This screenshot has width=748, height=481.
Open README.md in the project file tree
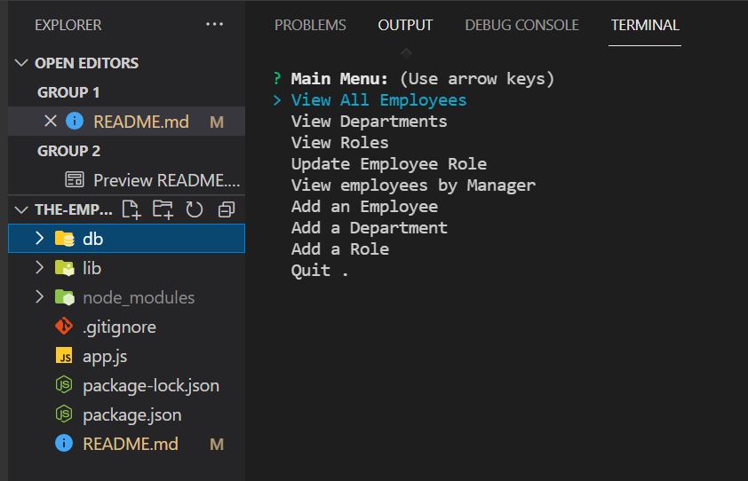click(131, 444)
